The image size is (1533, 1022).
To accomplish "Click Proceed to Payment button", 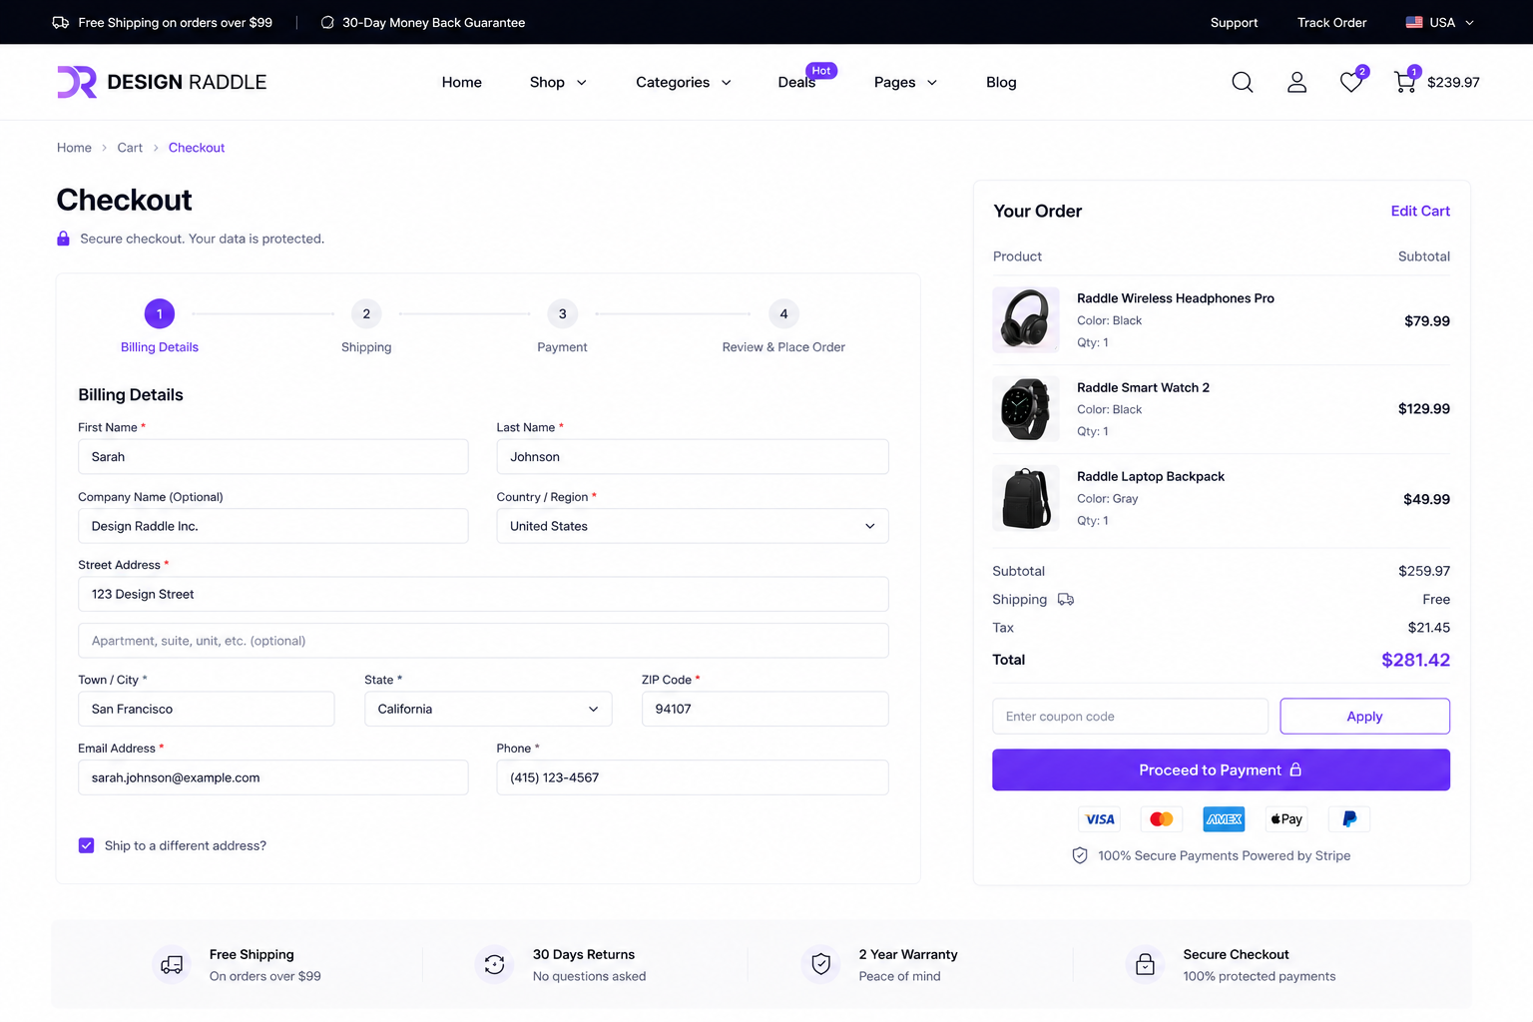I will pos(1221,769).
